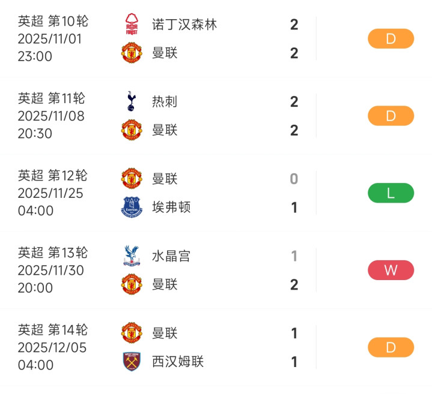Select the 埃弗顿 team name

click(x=171, y=207)
